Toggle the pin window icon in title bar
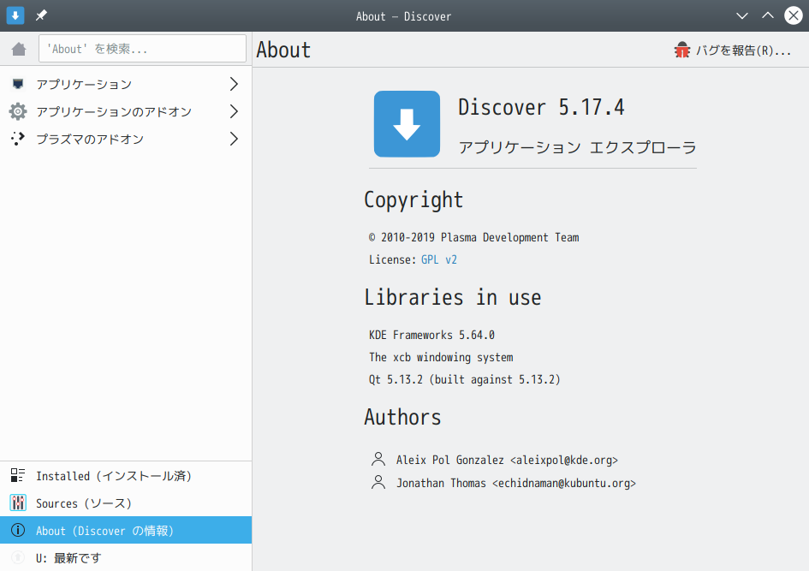Viewport: 809px width, 571px height. [x=41, y=15]
